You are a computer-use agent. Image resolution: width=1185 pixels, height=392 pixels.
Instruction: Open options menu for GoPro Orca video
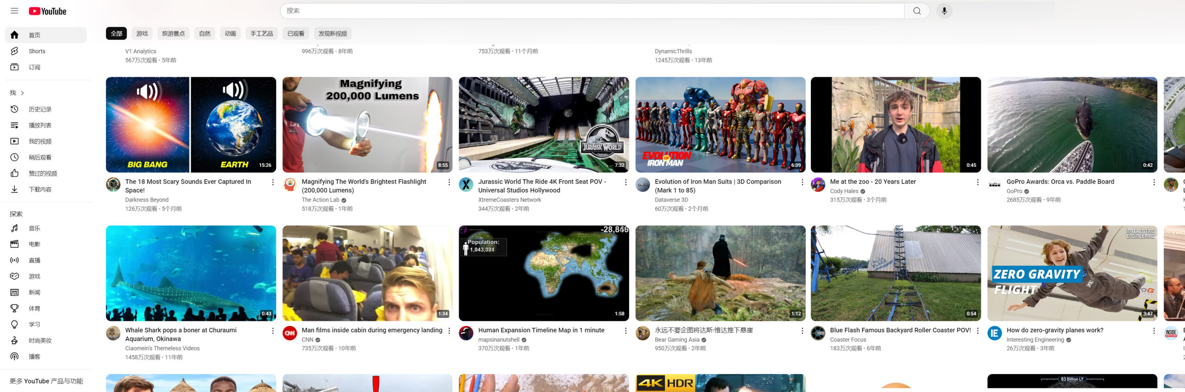pos(1154,183)
